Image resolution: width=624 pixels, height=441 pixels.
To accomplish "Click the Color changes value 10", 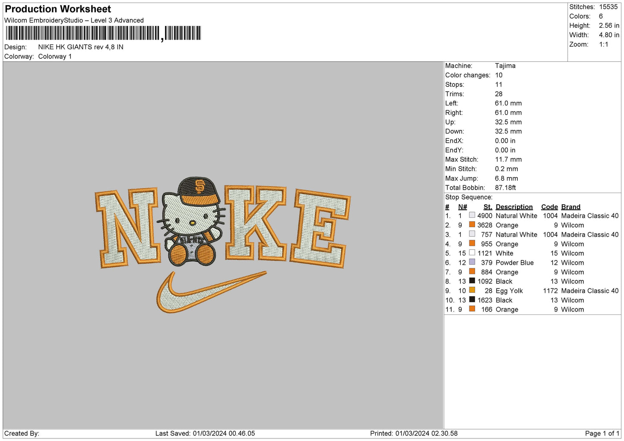I will coord(499,75).
